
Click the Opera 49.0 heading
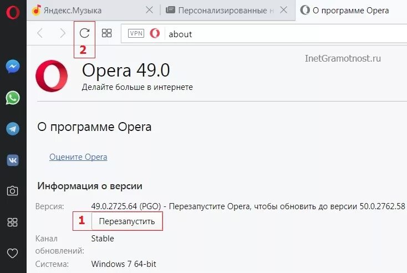click(x=126, y=70)
